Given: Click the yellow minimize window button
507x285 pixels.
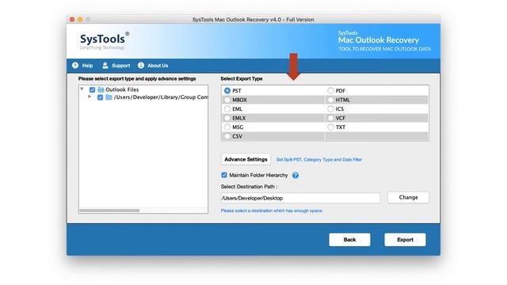Looking at the screenshot, I should pyautogui.click(x=80, y=19).
